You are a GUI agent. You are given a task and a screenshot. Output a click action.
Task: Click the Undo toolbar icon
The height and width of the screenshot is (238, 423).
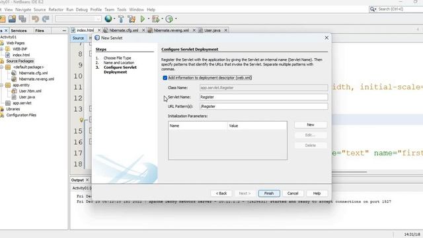pyautogui.click(x=35, y=19)
